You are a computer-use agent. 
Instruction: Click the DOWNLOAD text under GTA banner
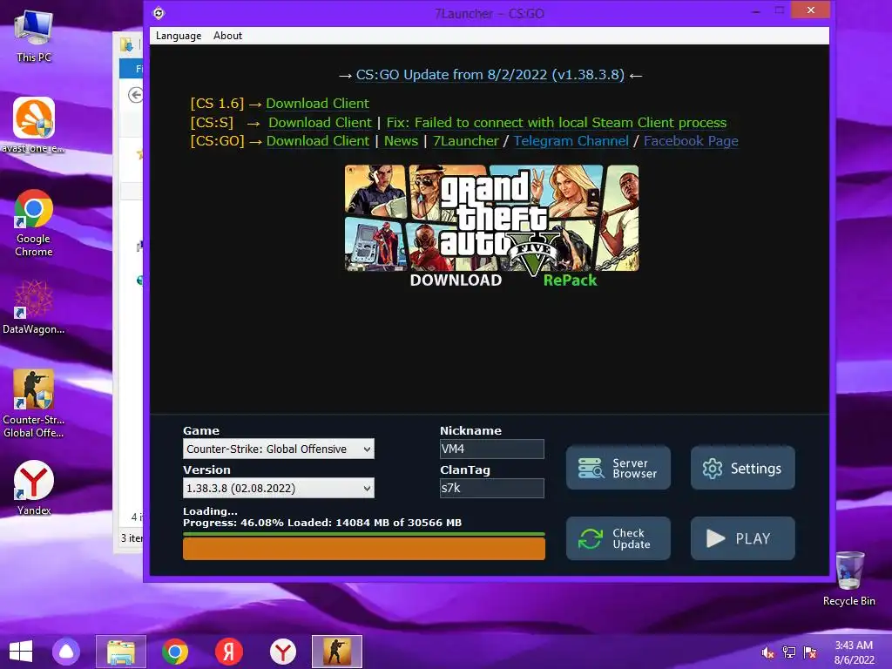pyautogui.click(x=456, y=280)
